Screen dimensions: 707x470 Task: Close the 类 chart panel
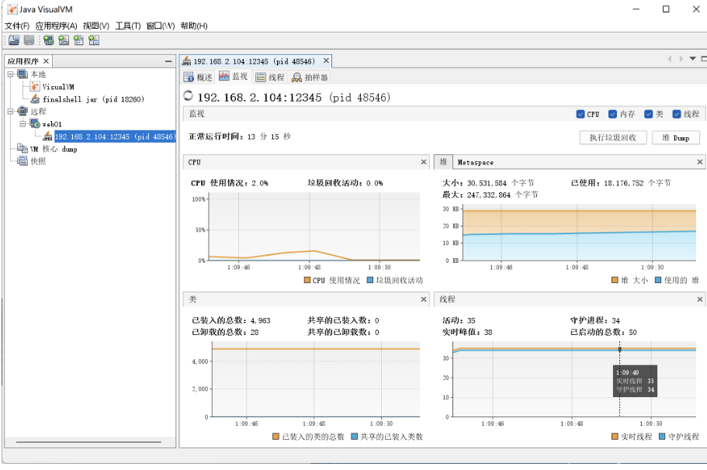click(x=424, y=299)
